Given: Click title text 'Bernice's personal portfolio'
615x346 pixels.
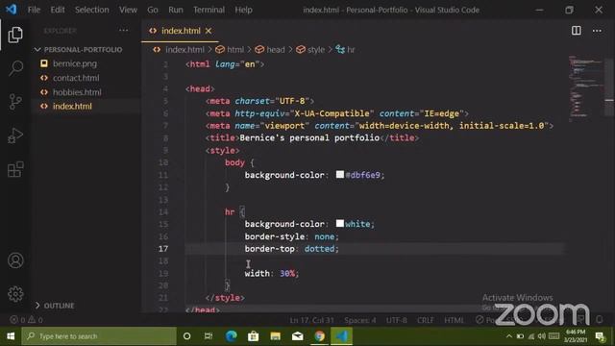Looking at the screenshot, I should click(x=309, y=137).
